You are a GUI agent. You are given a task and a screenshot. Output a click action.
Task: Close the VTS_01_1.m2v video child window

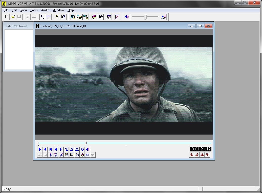pos(208,26)
